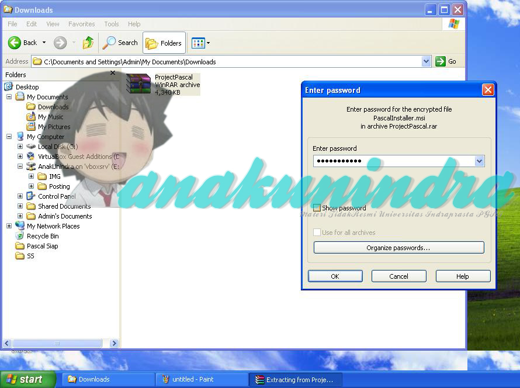Open the Tools menu
This screenshot has width=520, height=388.
click(111, 24)
